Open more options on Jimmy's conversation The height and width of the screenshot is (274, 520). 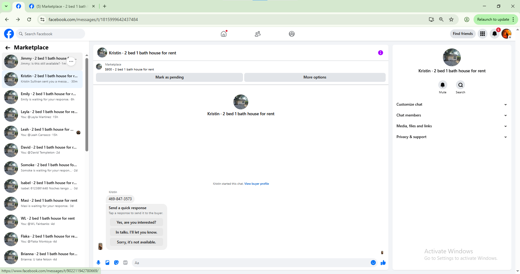[71, 61]
